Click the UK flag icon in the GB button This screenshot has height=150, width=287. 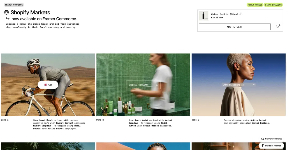[x=46, y=85]
